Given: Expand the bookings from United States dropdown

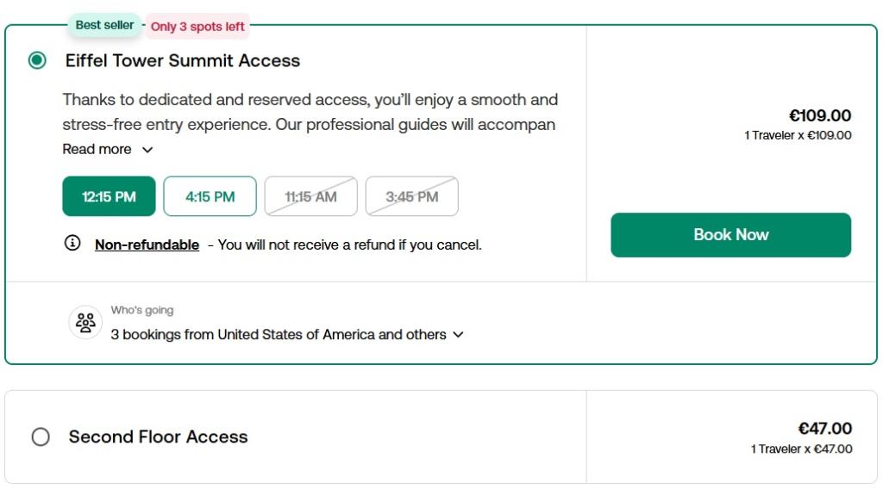Looking at the screenshot, I should pyautogui.click(x=457, y=335).
